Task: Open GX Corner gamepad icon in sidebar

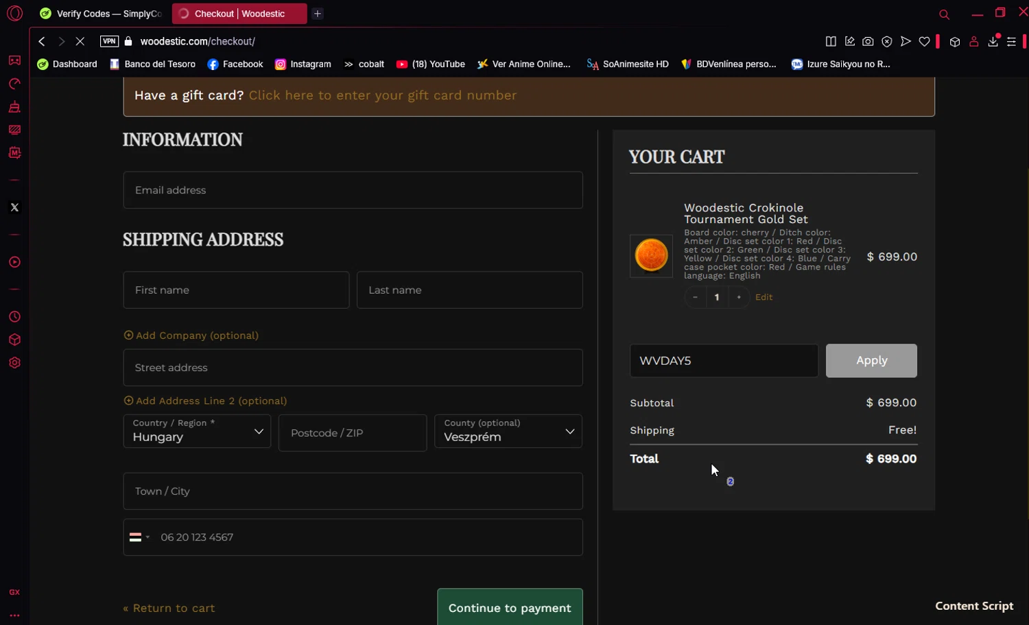Action: (x=14, y=60)
